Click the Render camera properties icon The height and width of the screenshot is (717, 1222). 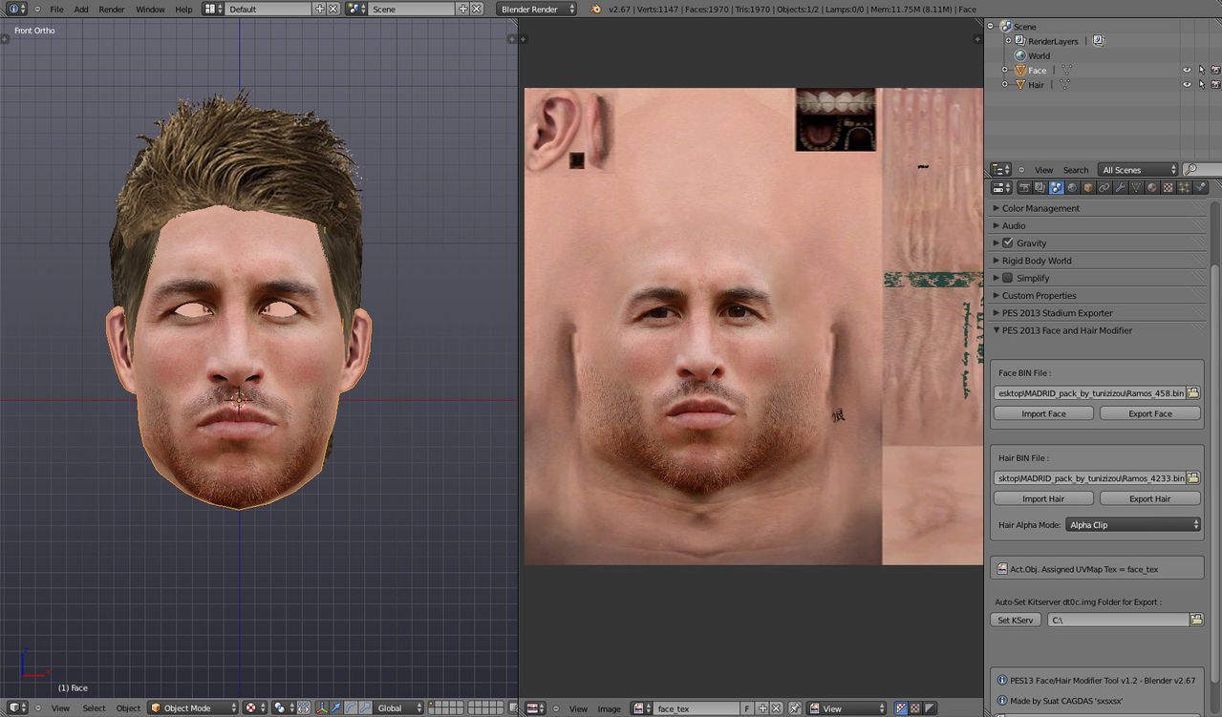[1024, 188]
